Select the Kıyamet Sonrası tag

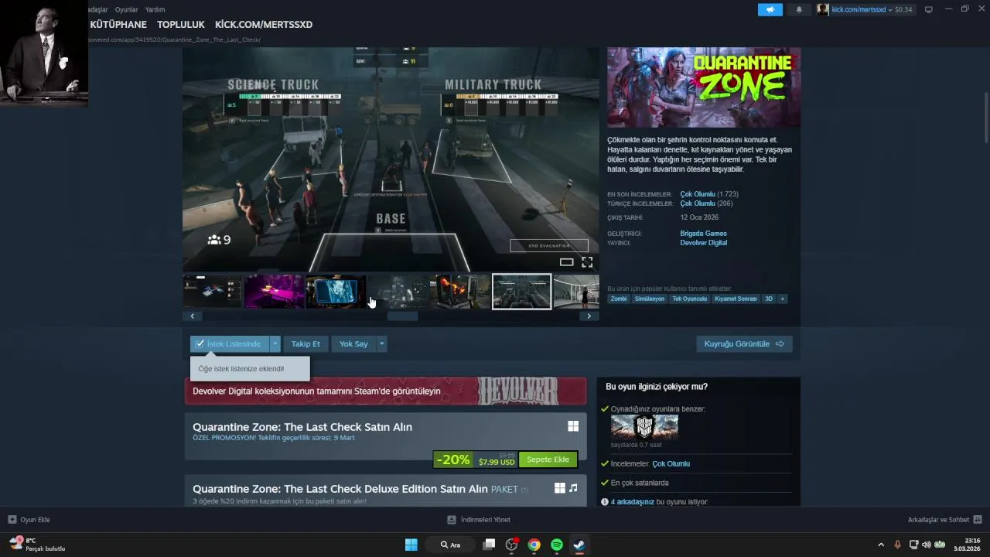click(x=736, y=299)
